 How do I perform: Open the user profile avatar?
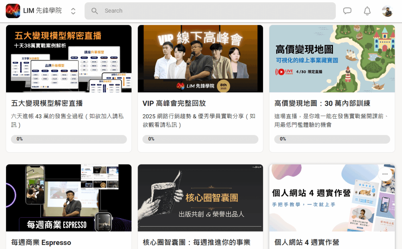[x=387, y=11]
